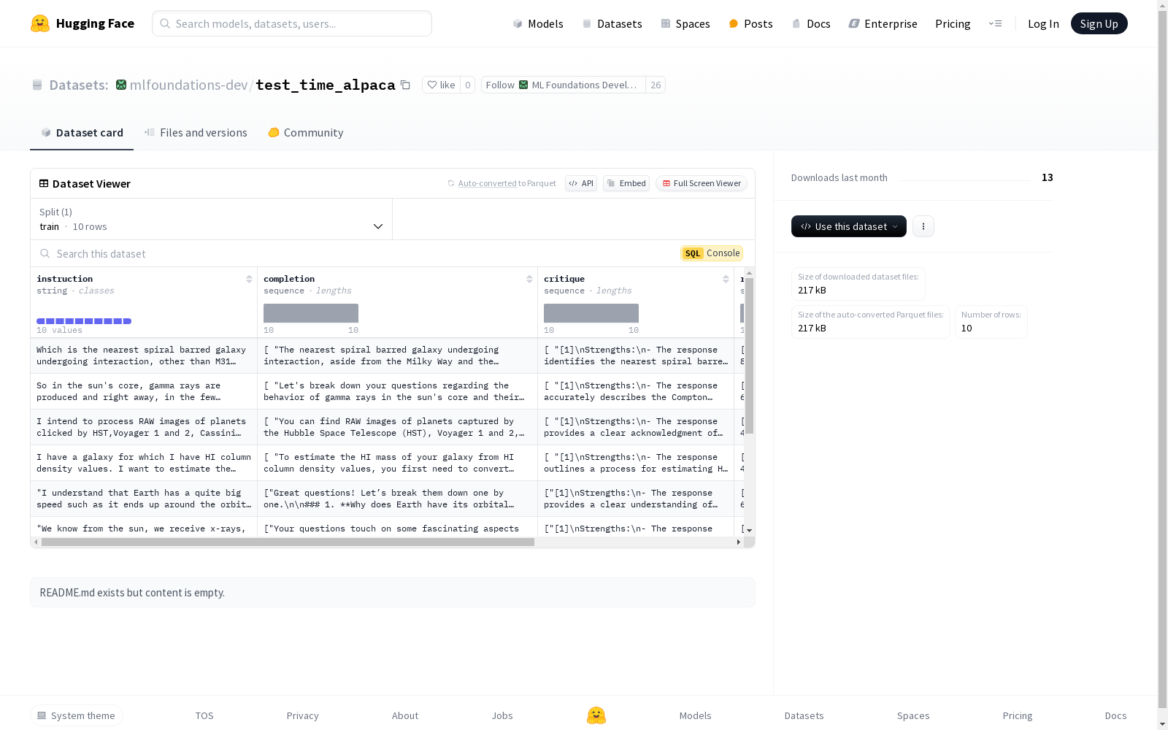
Task: Open the Privacy footer link
Action: tap(303, 715)
